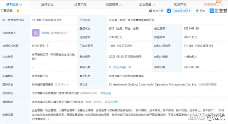
Task: Open the 经营风险 tab
Action: point(80,5)
